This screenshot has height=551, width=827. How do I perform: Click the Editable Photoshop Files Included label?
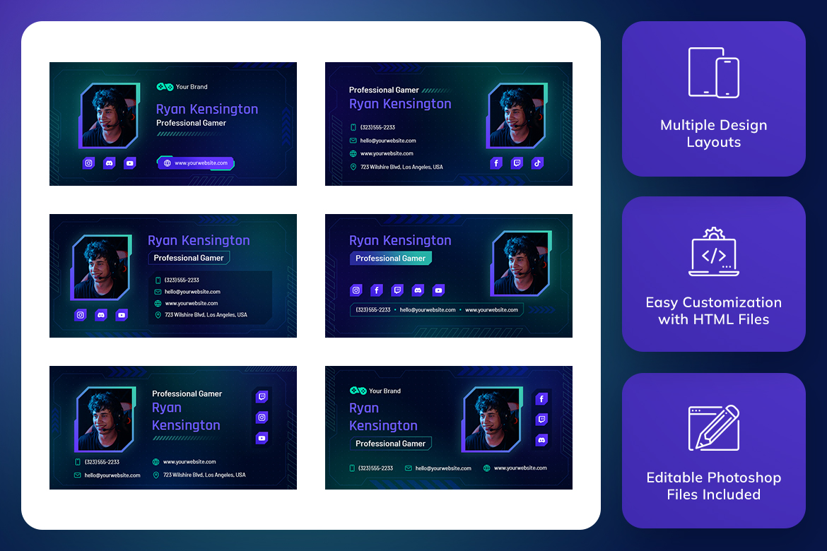click(713, 486)
